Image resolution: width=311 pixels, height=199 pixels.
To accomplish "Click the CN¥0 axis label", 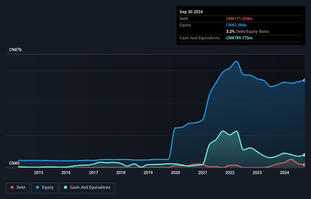I will (x=14, y=163).
